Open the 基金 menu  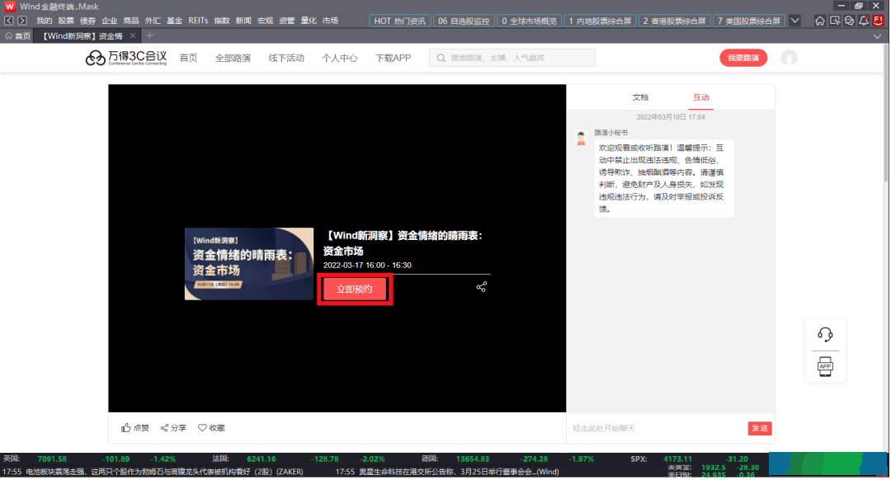(174, 21)
